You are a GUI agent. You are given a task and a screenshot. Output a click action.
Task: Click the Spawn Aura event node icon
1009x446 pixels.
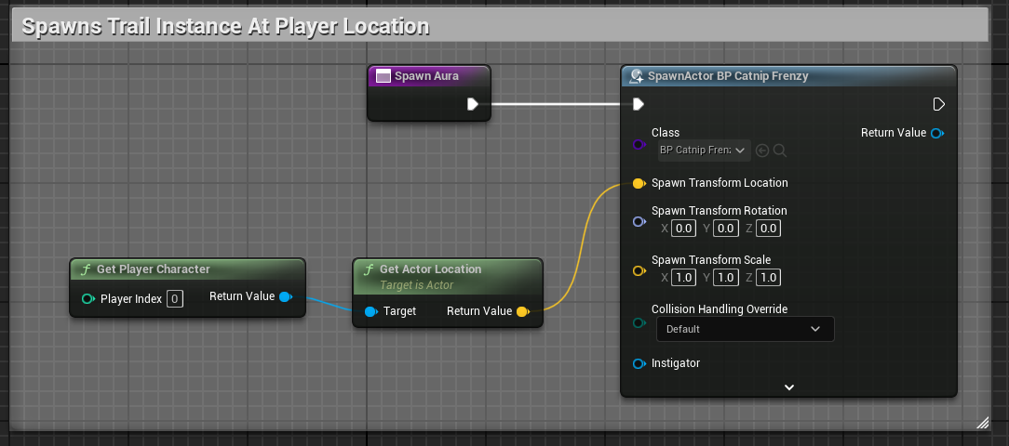(383, 76)
